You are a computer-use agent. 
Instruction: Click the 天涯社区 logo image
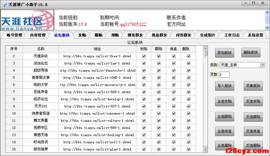[x=27, y=20]
